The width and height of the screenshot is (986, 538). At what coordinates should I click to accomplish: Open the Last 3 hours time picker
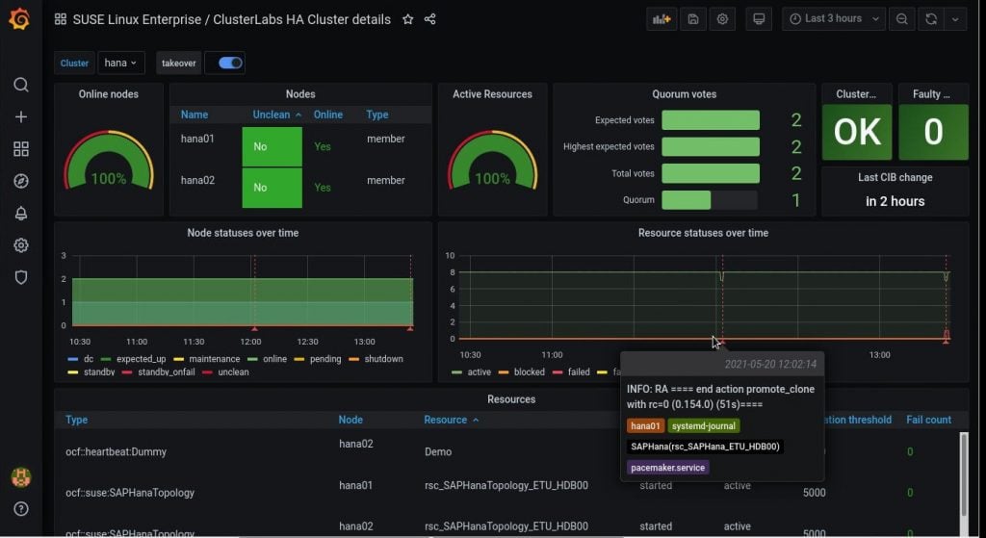point(834,19)
